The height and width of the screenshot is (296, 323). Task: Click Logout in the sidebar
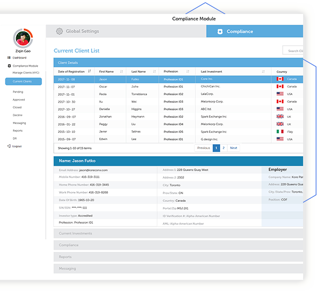17,146
